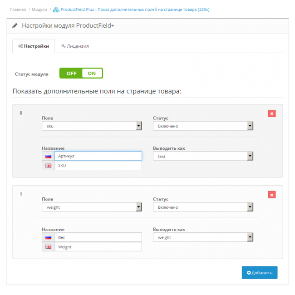Open the Настройки tab
The width and height of the screenshot is (295, 295).
(x=34, y=46)
